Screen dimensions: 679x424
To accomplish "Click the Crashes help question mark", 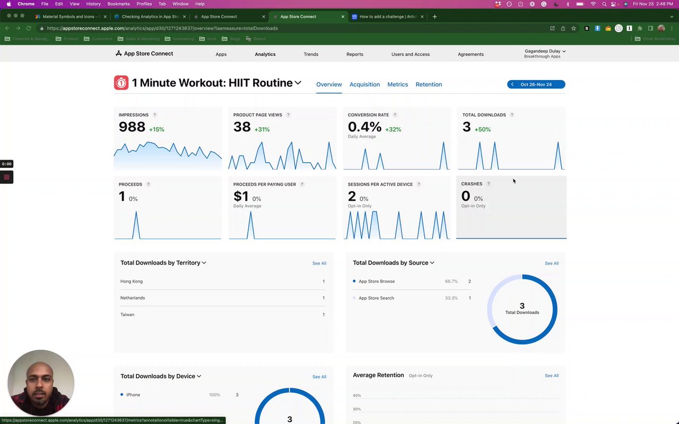I will coord(489,184).
